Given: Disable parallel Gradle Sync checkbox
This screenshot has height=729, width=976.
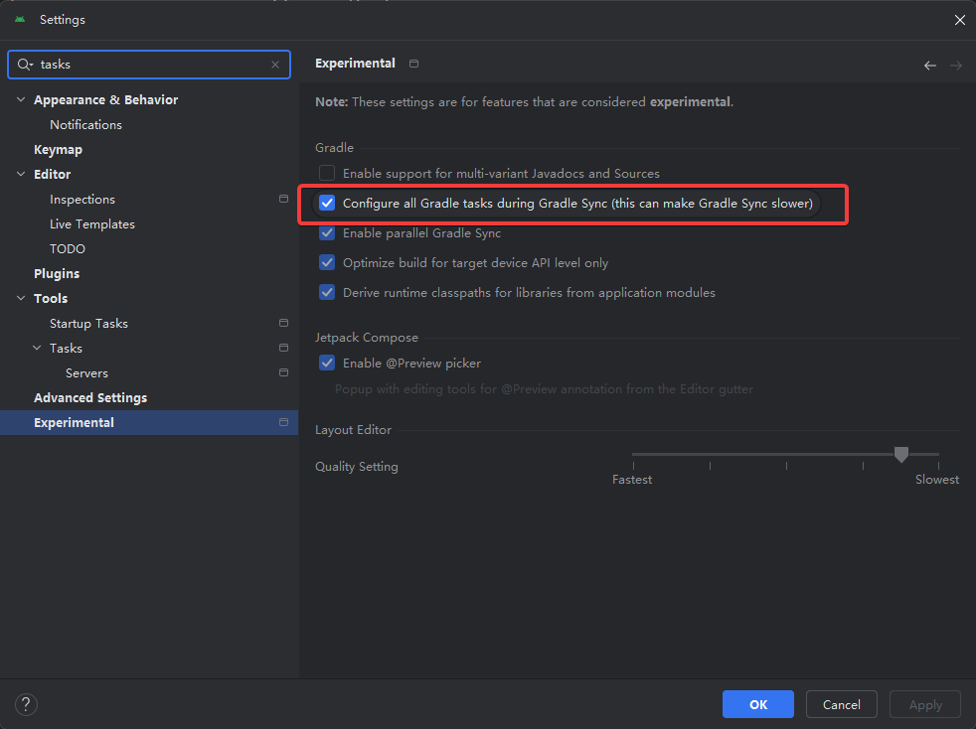Looking at the screenshot, I should (x=327, y=232).
